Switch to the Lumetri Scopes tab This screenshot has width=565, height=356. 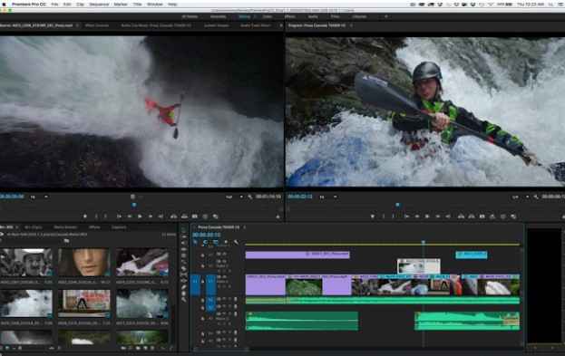pos(217,25)
